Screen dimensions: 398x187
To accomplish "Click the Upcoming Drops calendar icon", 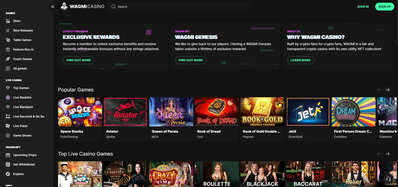I will [8, 155].
